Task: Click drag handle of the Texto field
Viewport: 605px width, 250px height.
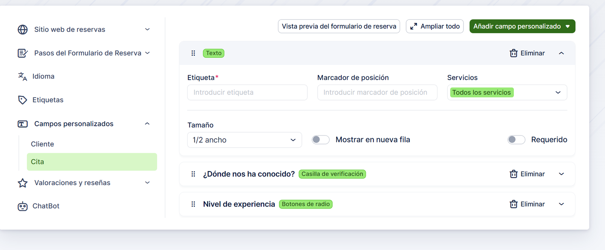Action: coord(193,53)
